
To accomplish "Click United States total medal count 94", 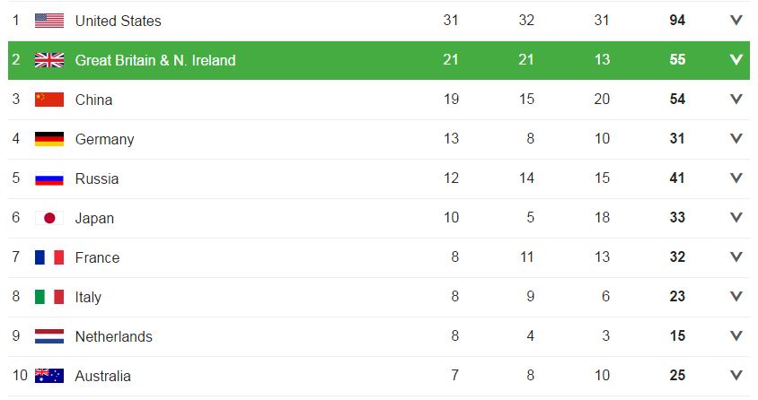I will [677, 21].
